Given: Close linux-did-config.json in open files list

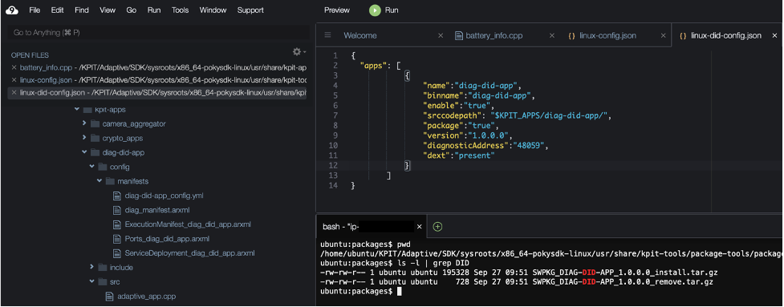Looking at the screenshot, I should (14, 92).
